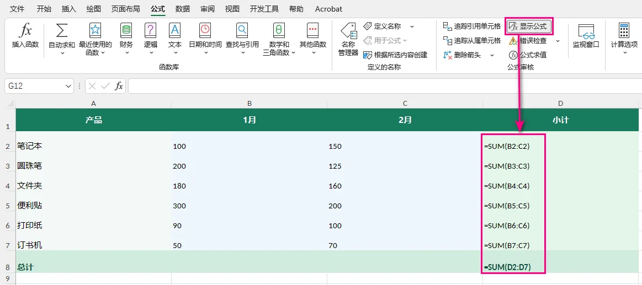This screenshot has width=642, height=285.
Task: Click the formula bar fx insert function icon
Action: click(119, 86)
